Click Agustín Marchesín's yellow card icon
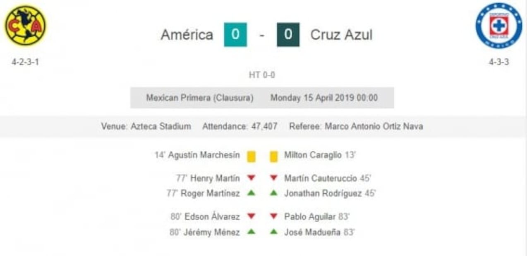Viewport: 527px width, 256px height. [x=251, y=156]
